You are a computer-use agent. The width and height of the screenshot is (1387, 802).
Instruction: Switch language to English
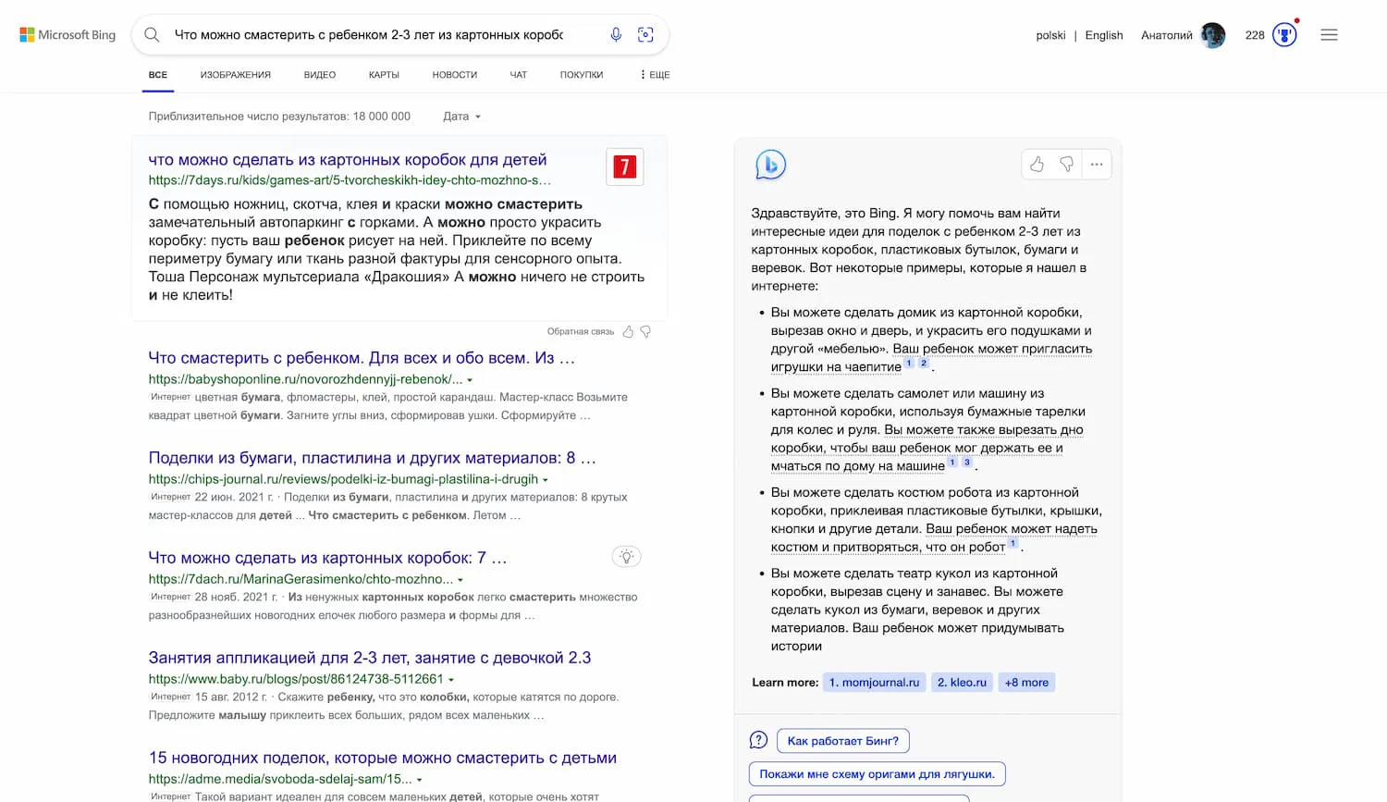[1104, 35]
